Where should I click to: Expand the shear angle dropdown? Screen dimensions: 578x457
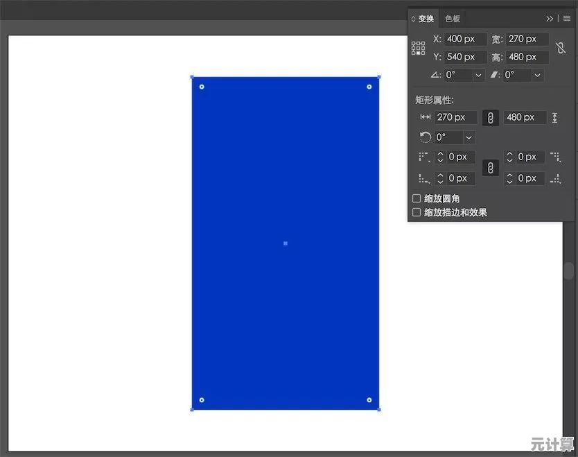[537, 75]
